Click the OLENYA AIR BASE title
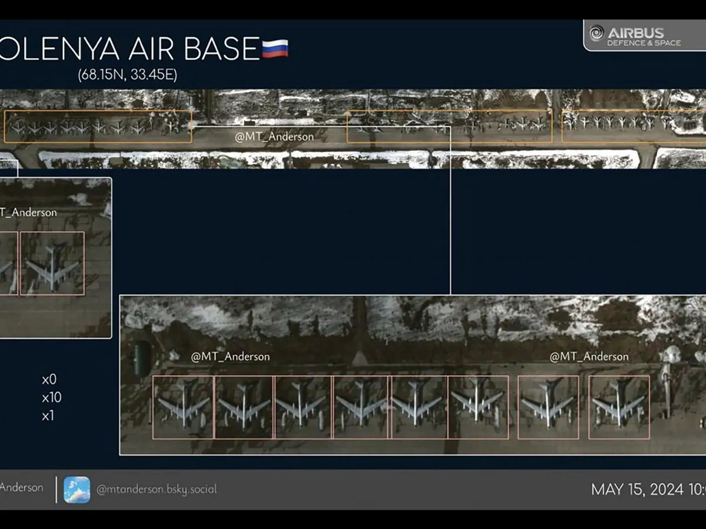 pos(129,49)
